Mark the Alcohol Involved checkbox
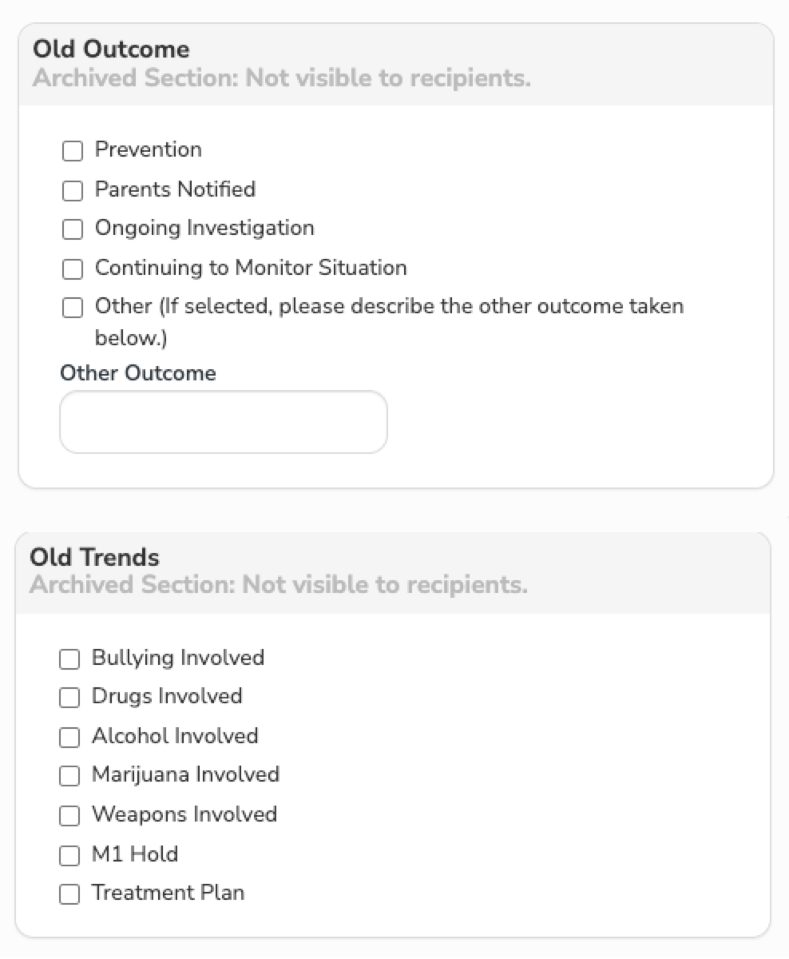The height and width of the screenshot is (959, 789). tap(69, 737)
